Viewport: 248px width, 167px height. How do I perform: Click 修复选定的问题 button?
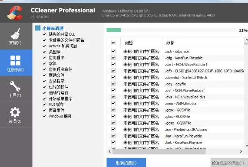(x=229, y=163)
